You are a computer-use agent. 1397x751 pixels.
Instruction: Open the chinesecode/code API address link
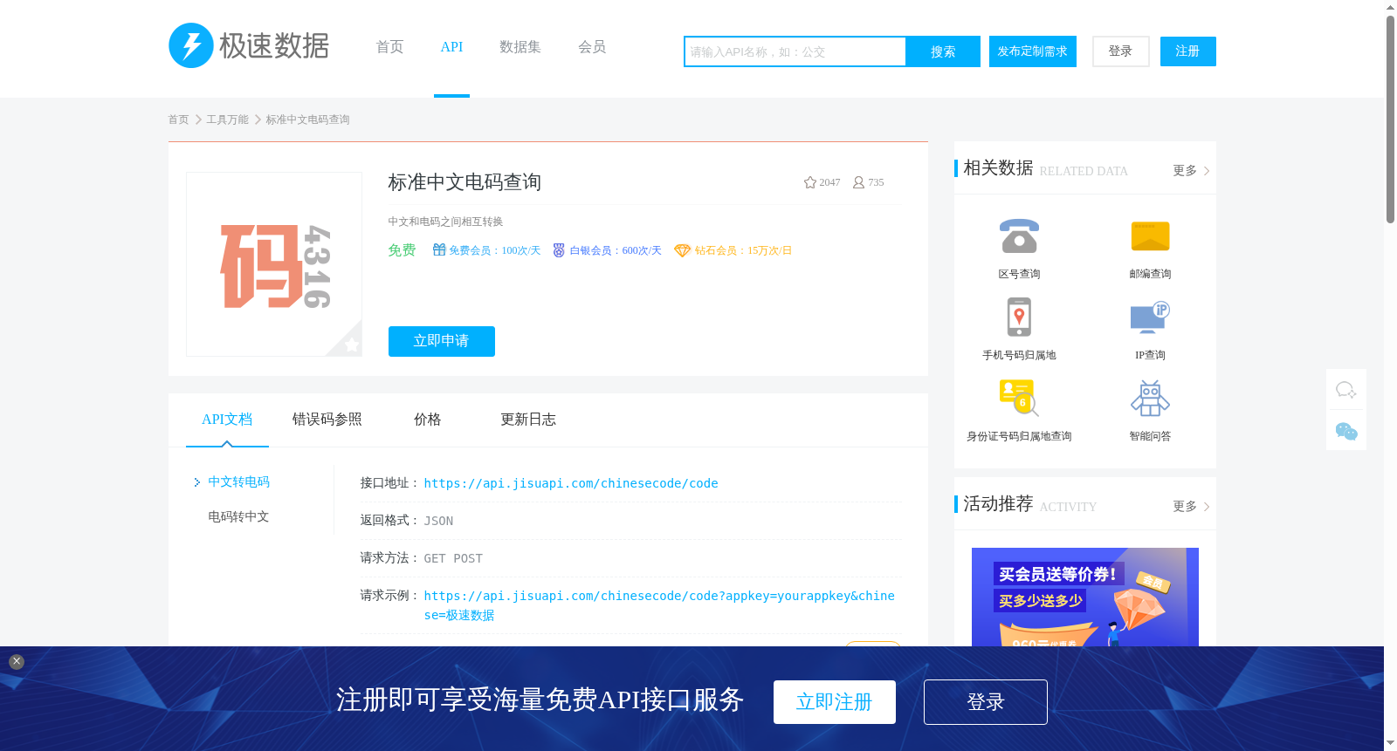(571, 483)
